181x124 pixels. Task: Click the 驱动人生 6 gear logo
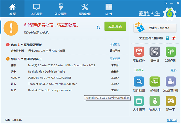pos(169,14)
